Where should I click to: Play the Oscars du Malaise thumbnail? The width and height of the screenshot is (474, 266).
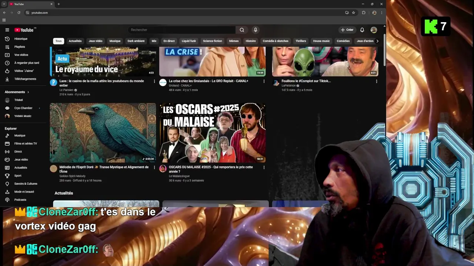click(x=212, y=133)
